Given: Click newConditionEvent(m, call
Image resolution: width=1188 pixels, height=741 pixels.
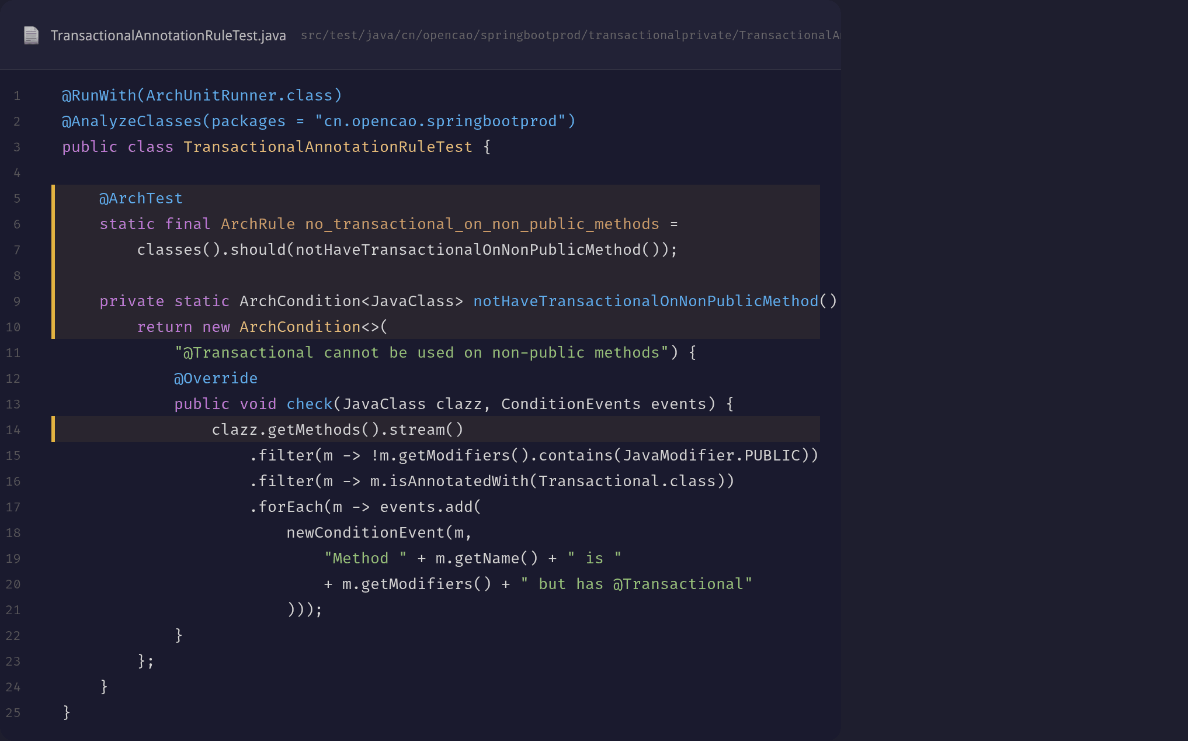Looking at the screenshot, I should click(x=380, y=533).
